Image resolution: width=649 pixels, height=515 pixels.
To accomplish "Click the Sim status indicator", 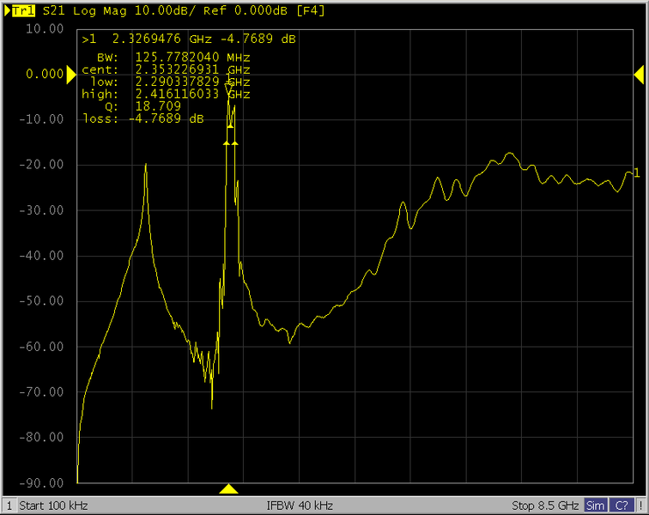I will click(x=595, y=505).
